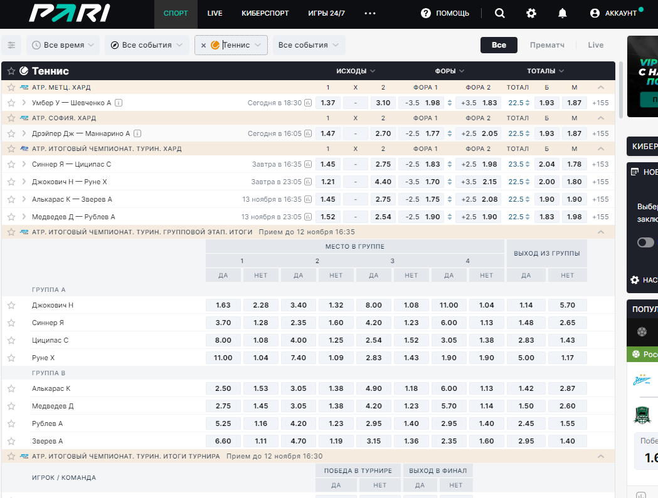Favorite АТР. Итоги турнира section star

point(11,456)
